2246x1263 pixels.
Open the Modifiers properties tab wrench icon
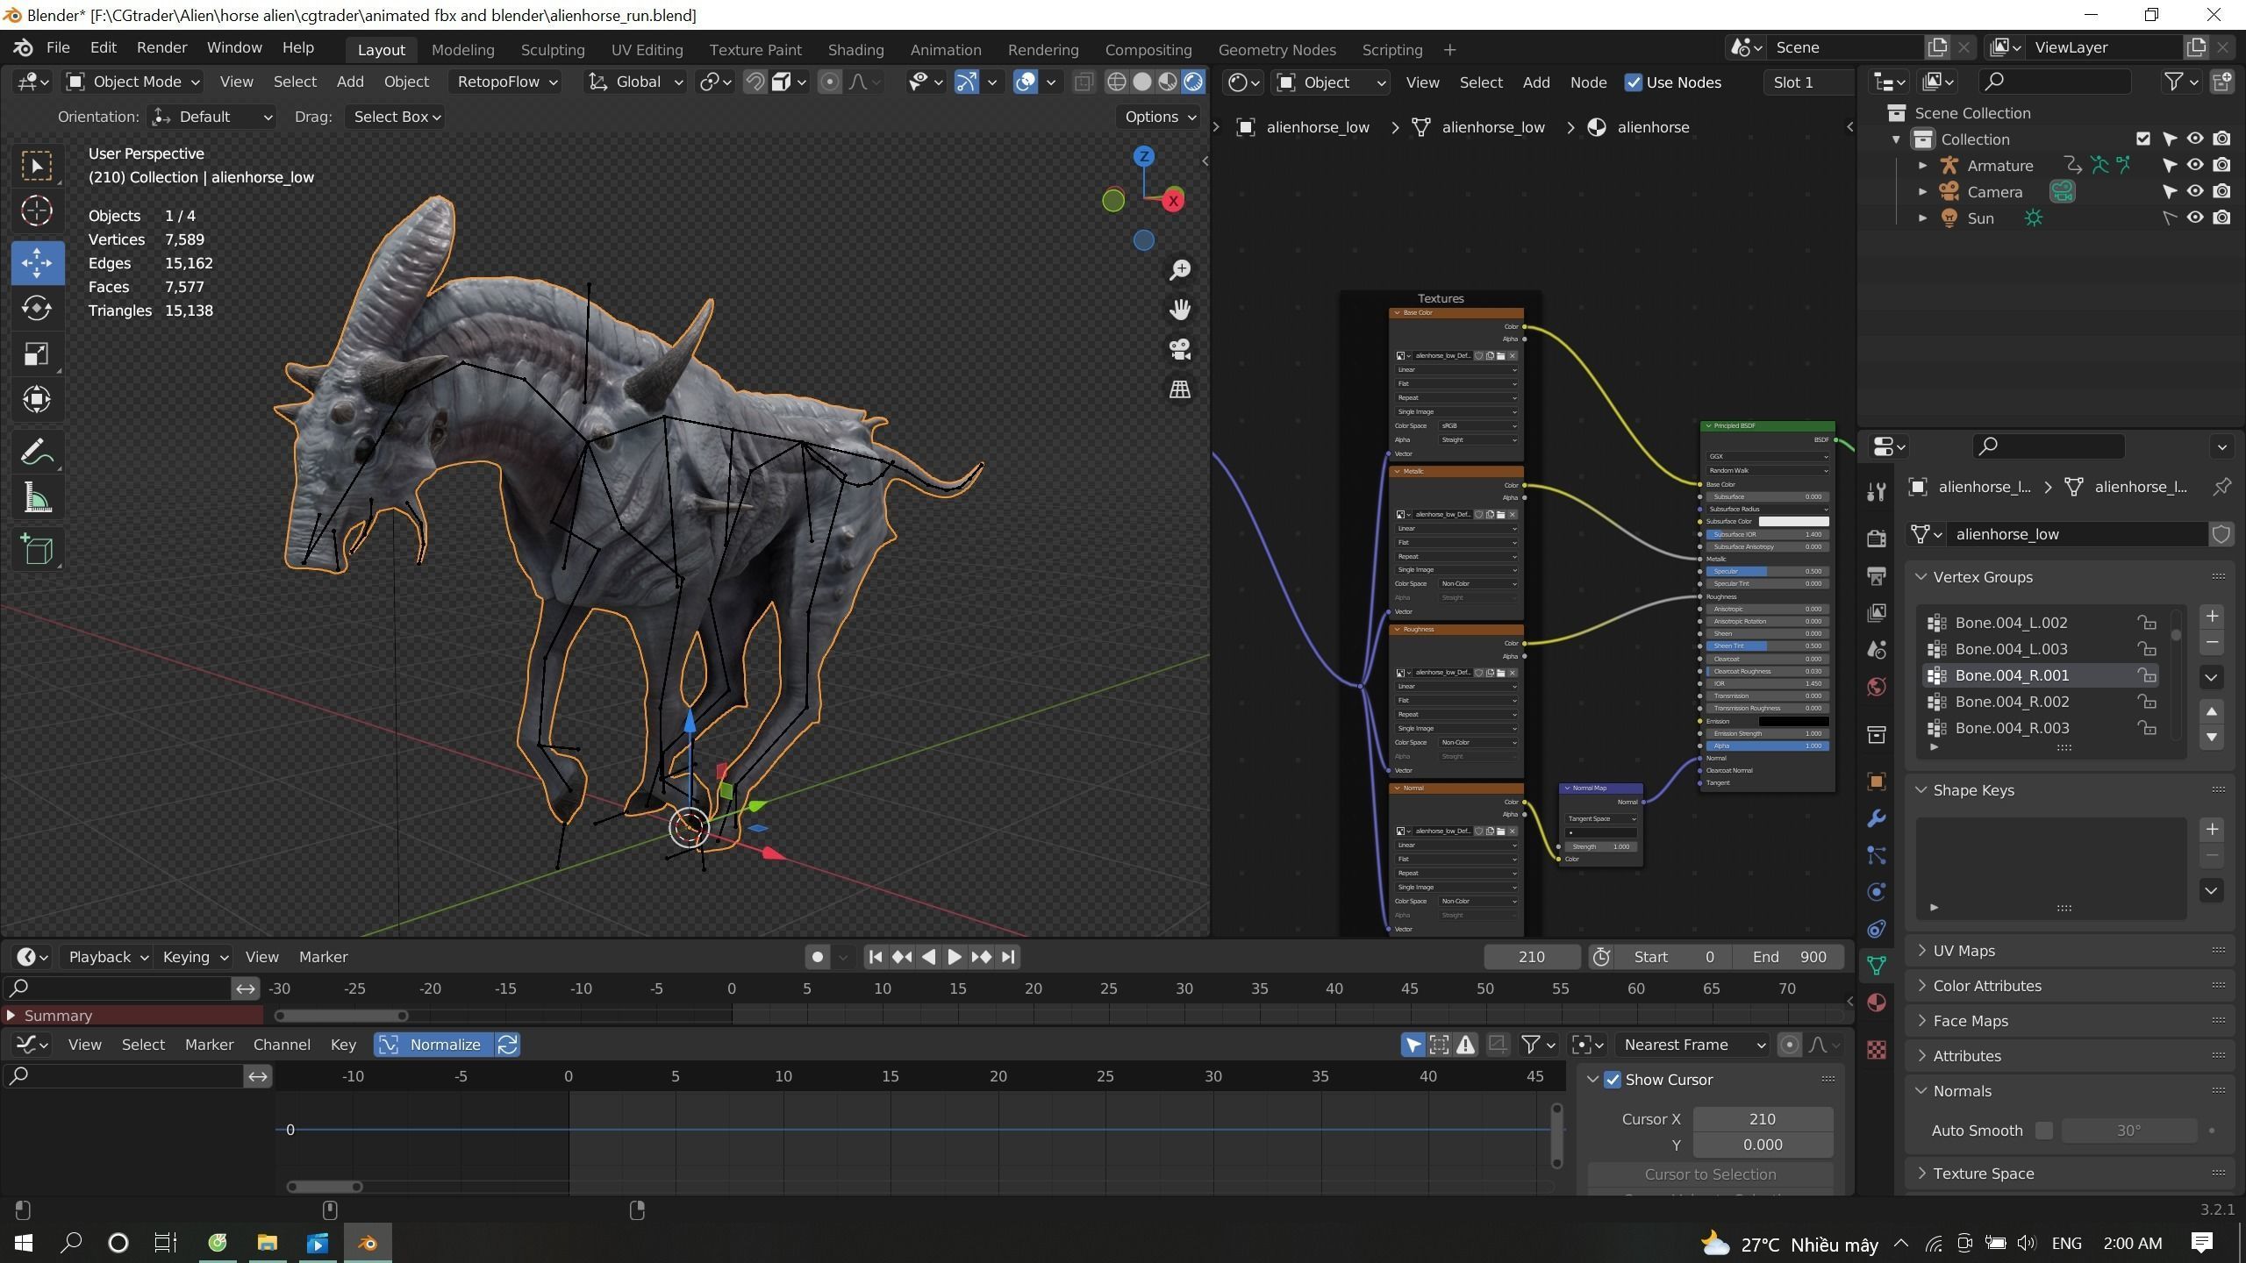click(1877, 819)
